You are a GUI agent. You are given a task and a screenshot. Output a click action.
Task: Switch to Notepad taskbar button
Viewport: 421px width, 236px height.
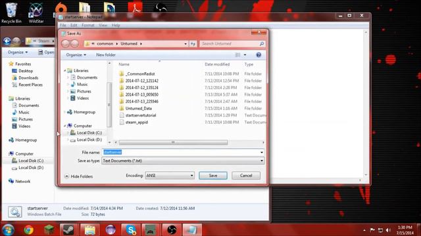click(192, 230)
